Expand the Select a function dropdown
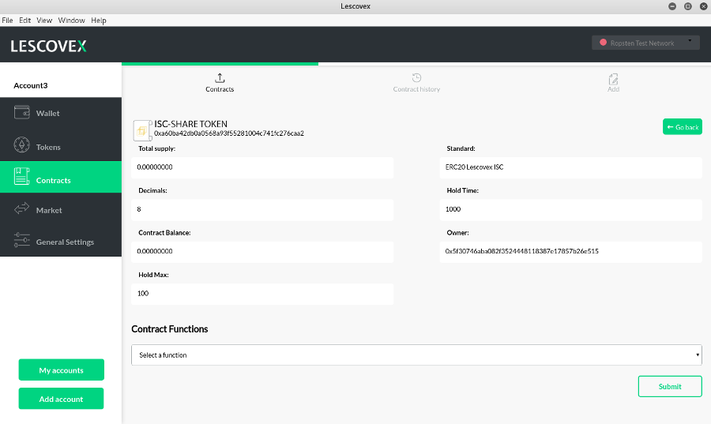The image size is (711, 424). click(x=416, y=355)
